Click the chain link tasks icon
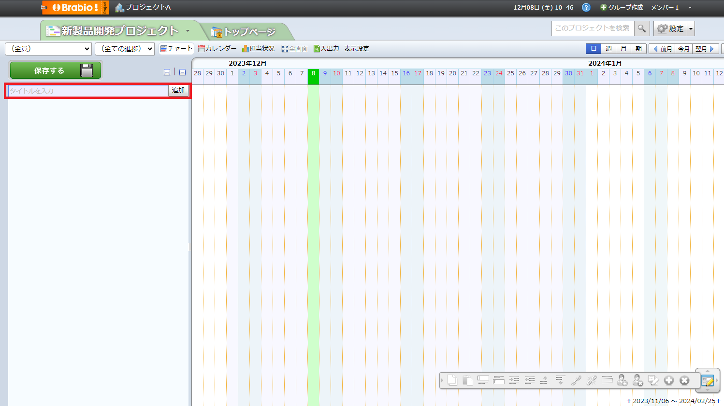The image size is (724, 406). point(576,380)
